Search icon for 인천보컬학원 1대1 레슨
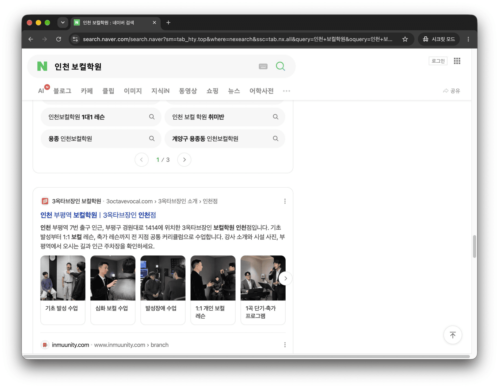This screenshot has height=388, width=499. (152, 117)
